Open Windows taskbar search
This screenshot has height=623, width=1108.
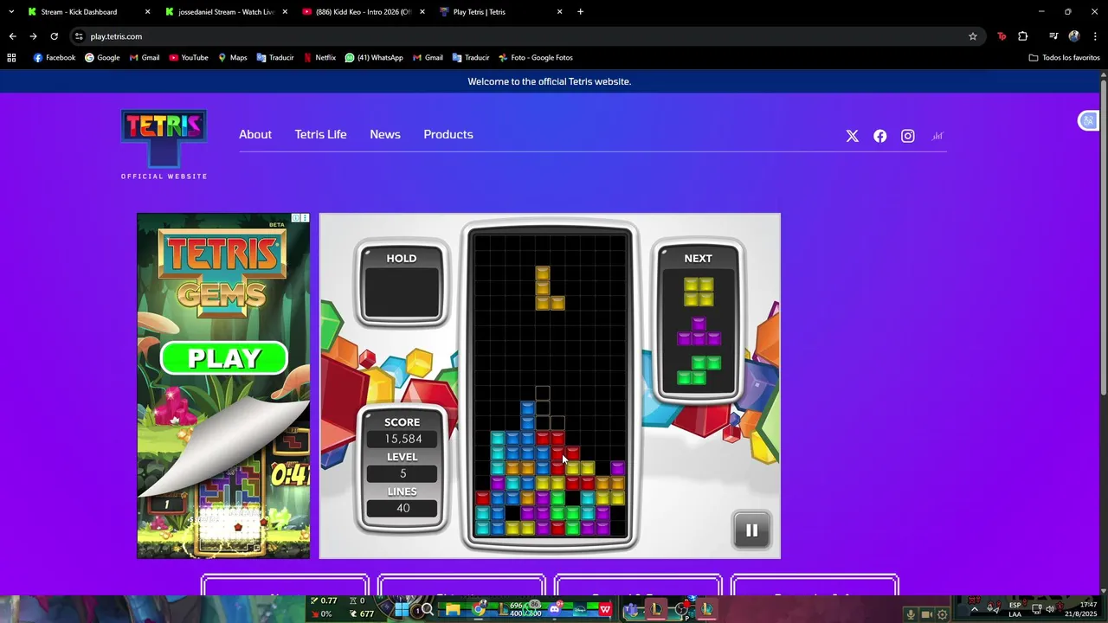pyautogui.click(x=427, y=609)
